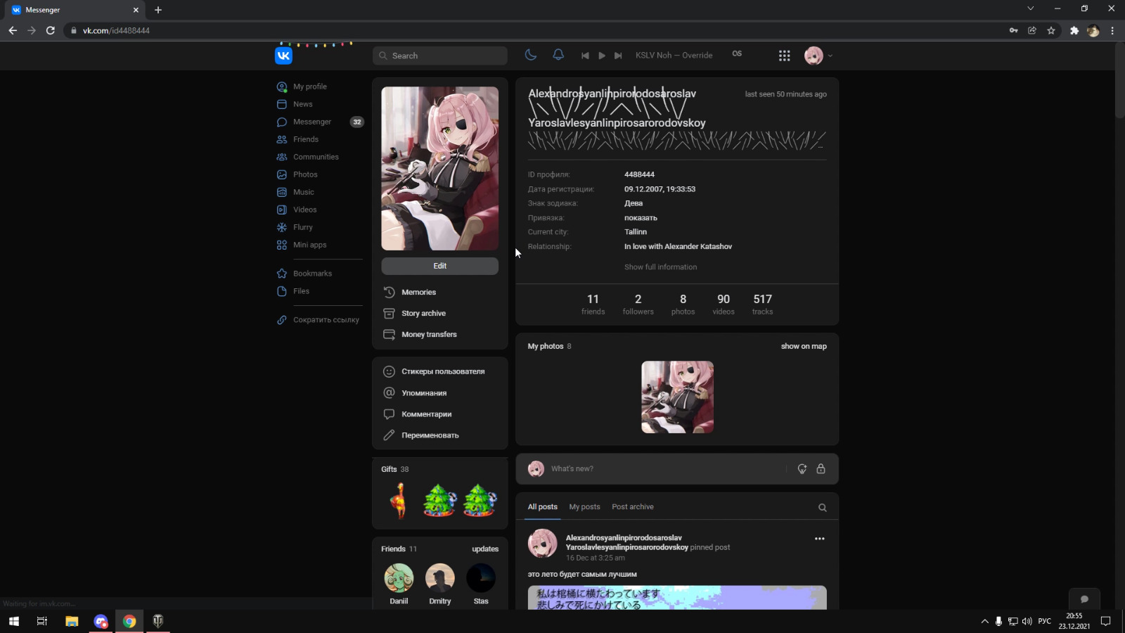Viewport: 1125px width, 633px height.
Task: Open pinned post three-dots menu
Action: pyautogui.click(x=819, y=539)
